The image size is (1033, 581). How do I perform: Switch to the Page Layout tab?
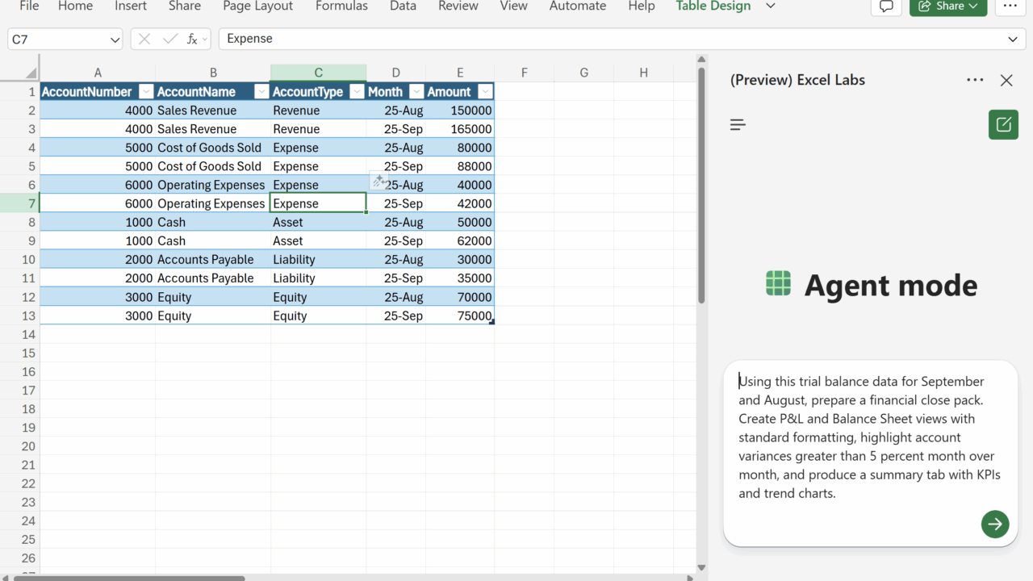(258, 6)
